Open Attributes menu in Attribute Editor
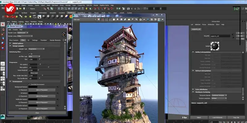 211,25
